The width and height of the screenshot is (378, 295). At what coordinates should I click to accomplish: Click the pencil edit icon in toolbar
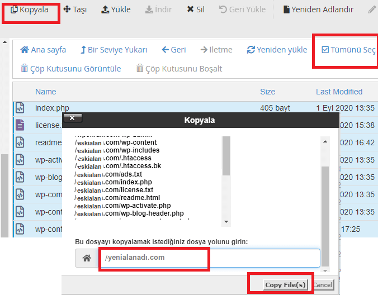(x=372, y=9)
